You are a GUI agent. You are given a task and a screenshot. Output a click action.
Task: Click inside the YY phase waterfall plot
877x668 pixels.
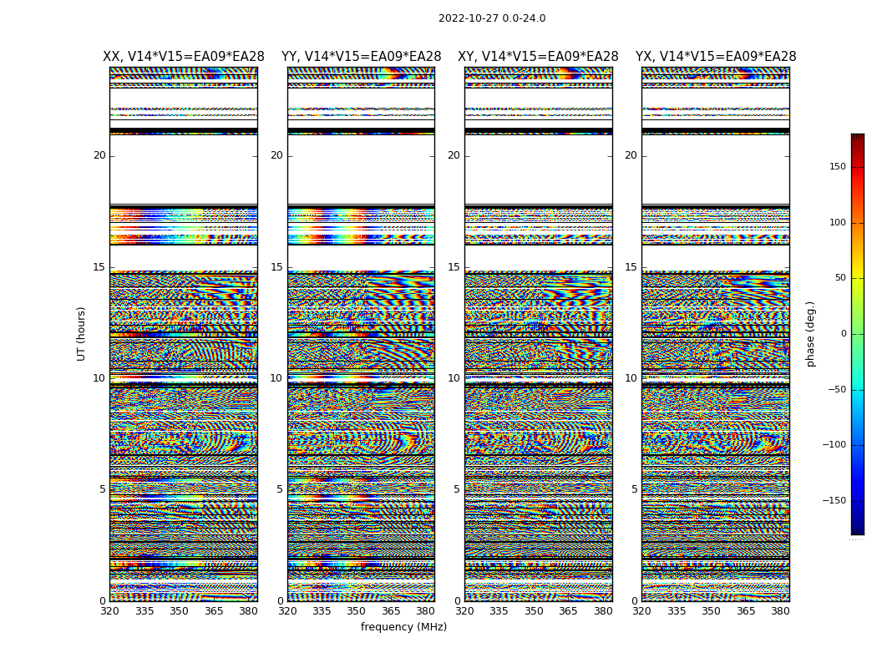pyautogui.click(x=362, y=334)
